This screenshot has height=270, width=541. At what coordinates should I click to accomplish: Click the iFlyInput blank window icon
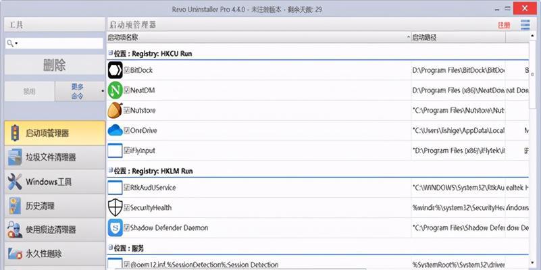(115, 151)
